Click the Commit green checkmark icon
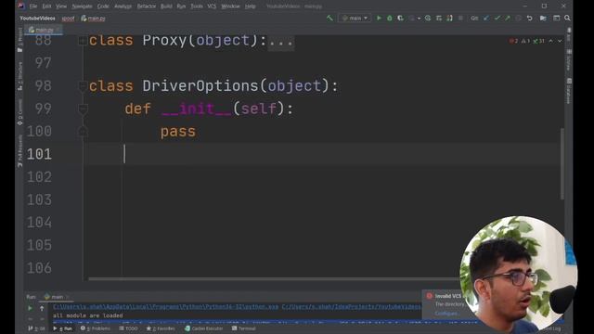The image size is (594, 334). point(497,19)
